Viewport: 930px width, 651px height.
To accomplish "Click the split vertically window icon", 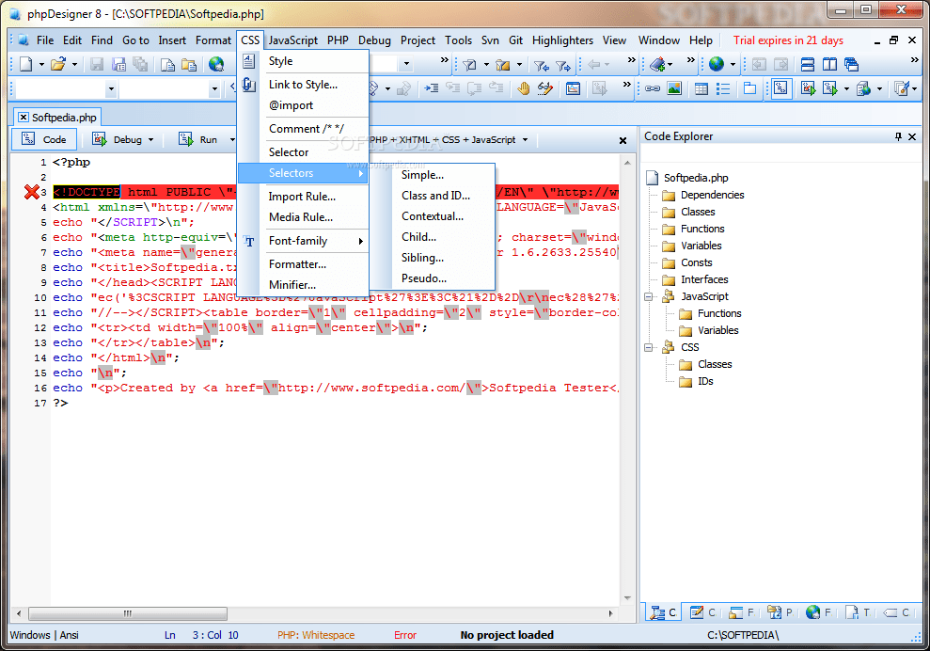I will click(829, 64).
